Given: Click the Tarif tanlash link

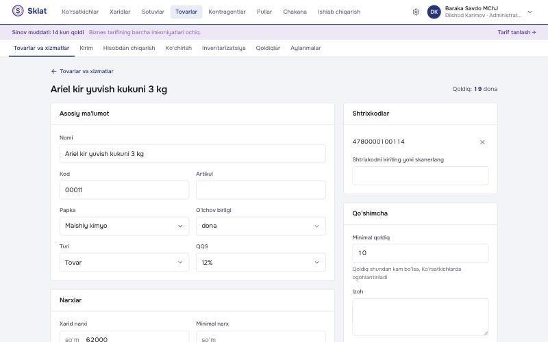Looking at the screenshot, I should 516,32.
